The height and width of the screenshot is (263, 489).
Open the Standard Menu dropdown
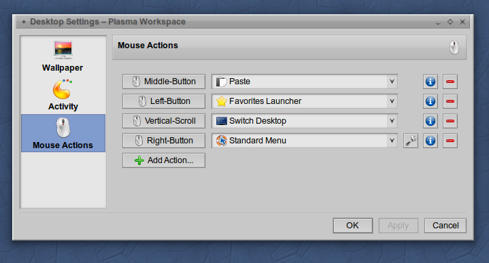click(x=305, y=141)
